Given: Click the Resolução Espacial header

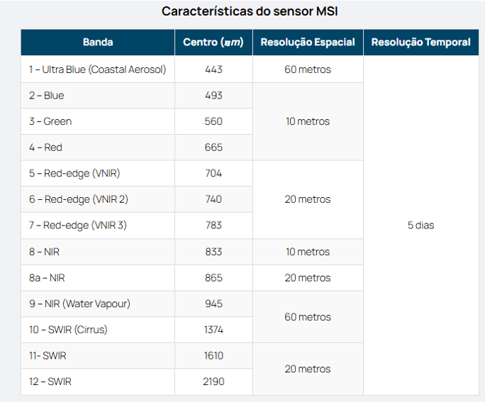Looking at the screenshot, I should (308, 43).
